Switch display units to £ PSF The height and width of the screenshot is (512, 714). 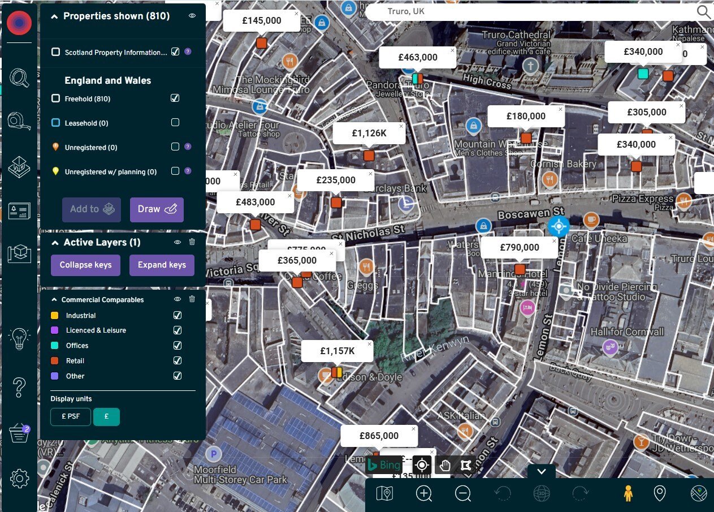70,416
